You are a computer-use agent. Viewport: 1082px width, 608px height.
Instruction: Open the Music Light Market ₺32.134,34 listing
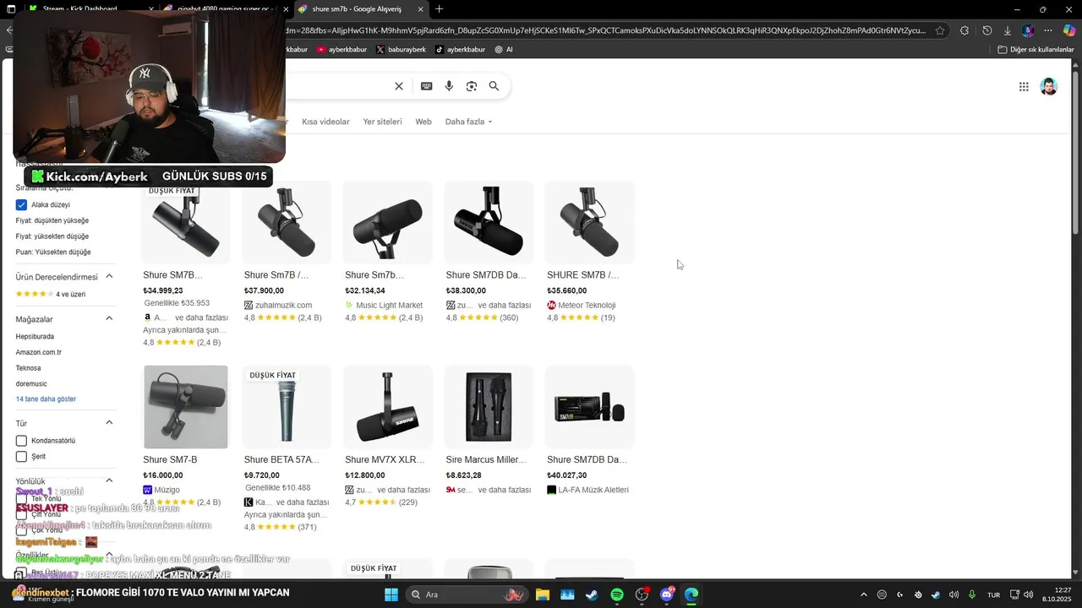click(387, 252)
